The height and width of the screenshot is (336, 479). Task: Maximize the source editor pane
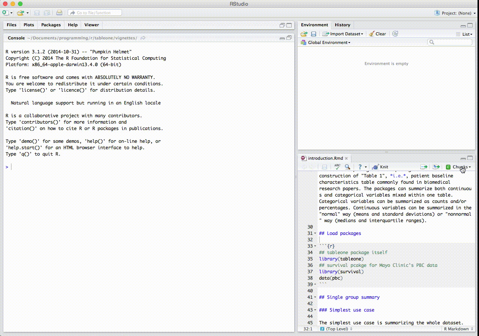tap(470, 158)
